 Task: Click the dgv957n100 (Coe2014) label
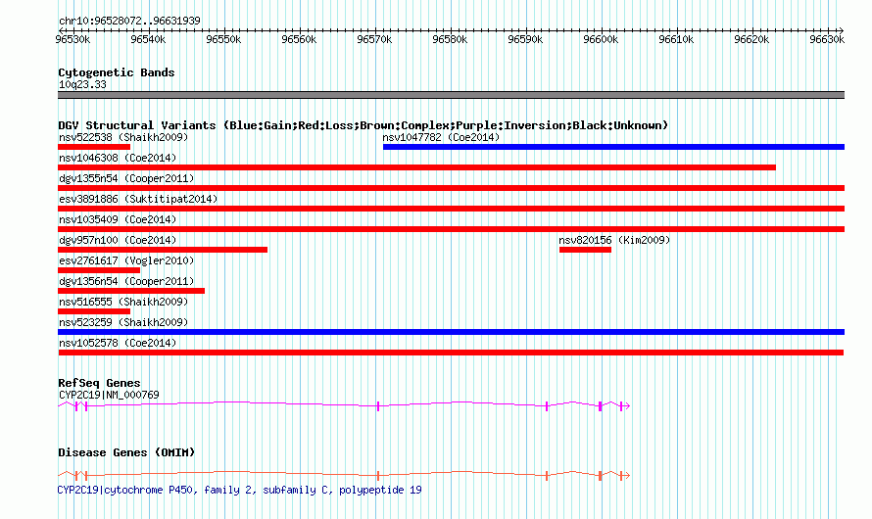[x=118, y=240]
